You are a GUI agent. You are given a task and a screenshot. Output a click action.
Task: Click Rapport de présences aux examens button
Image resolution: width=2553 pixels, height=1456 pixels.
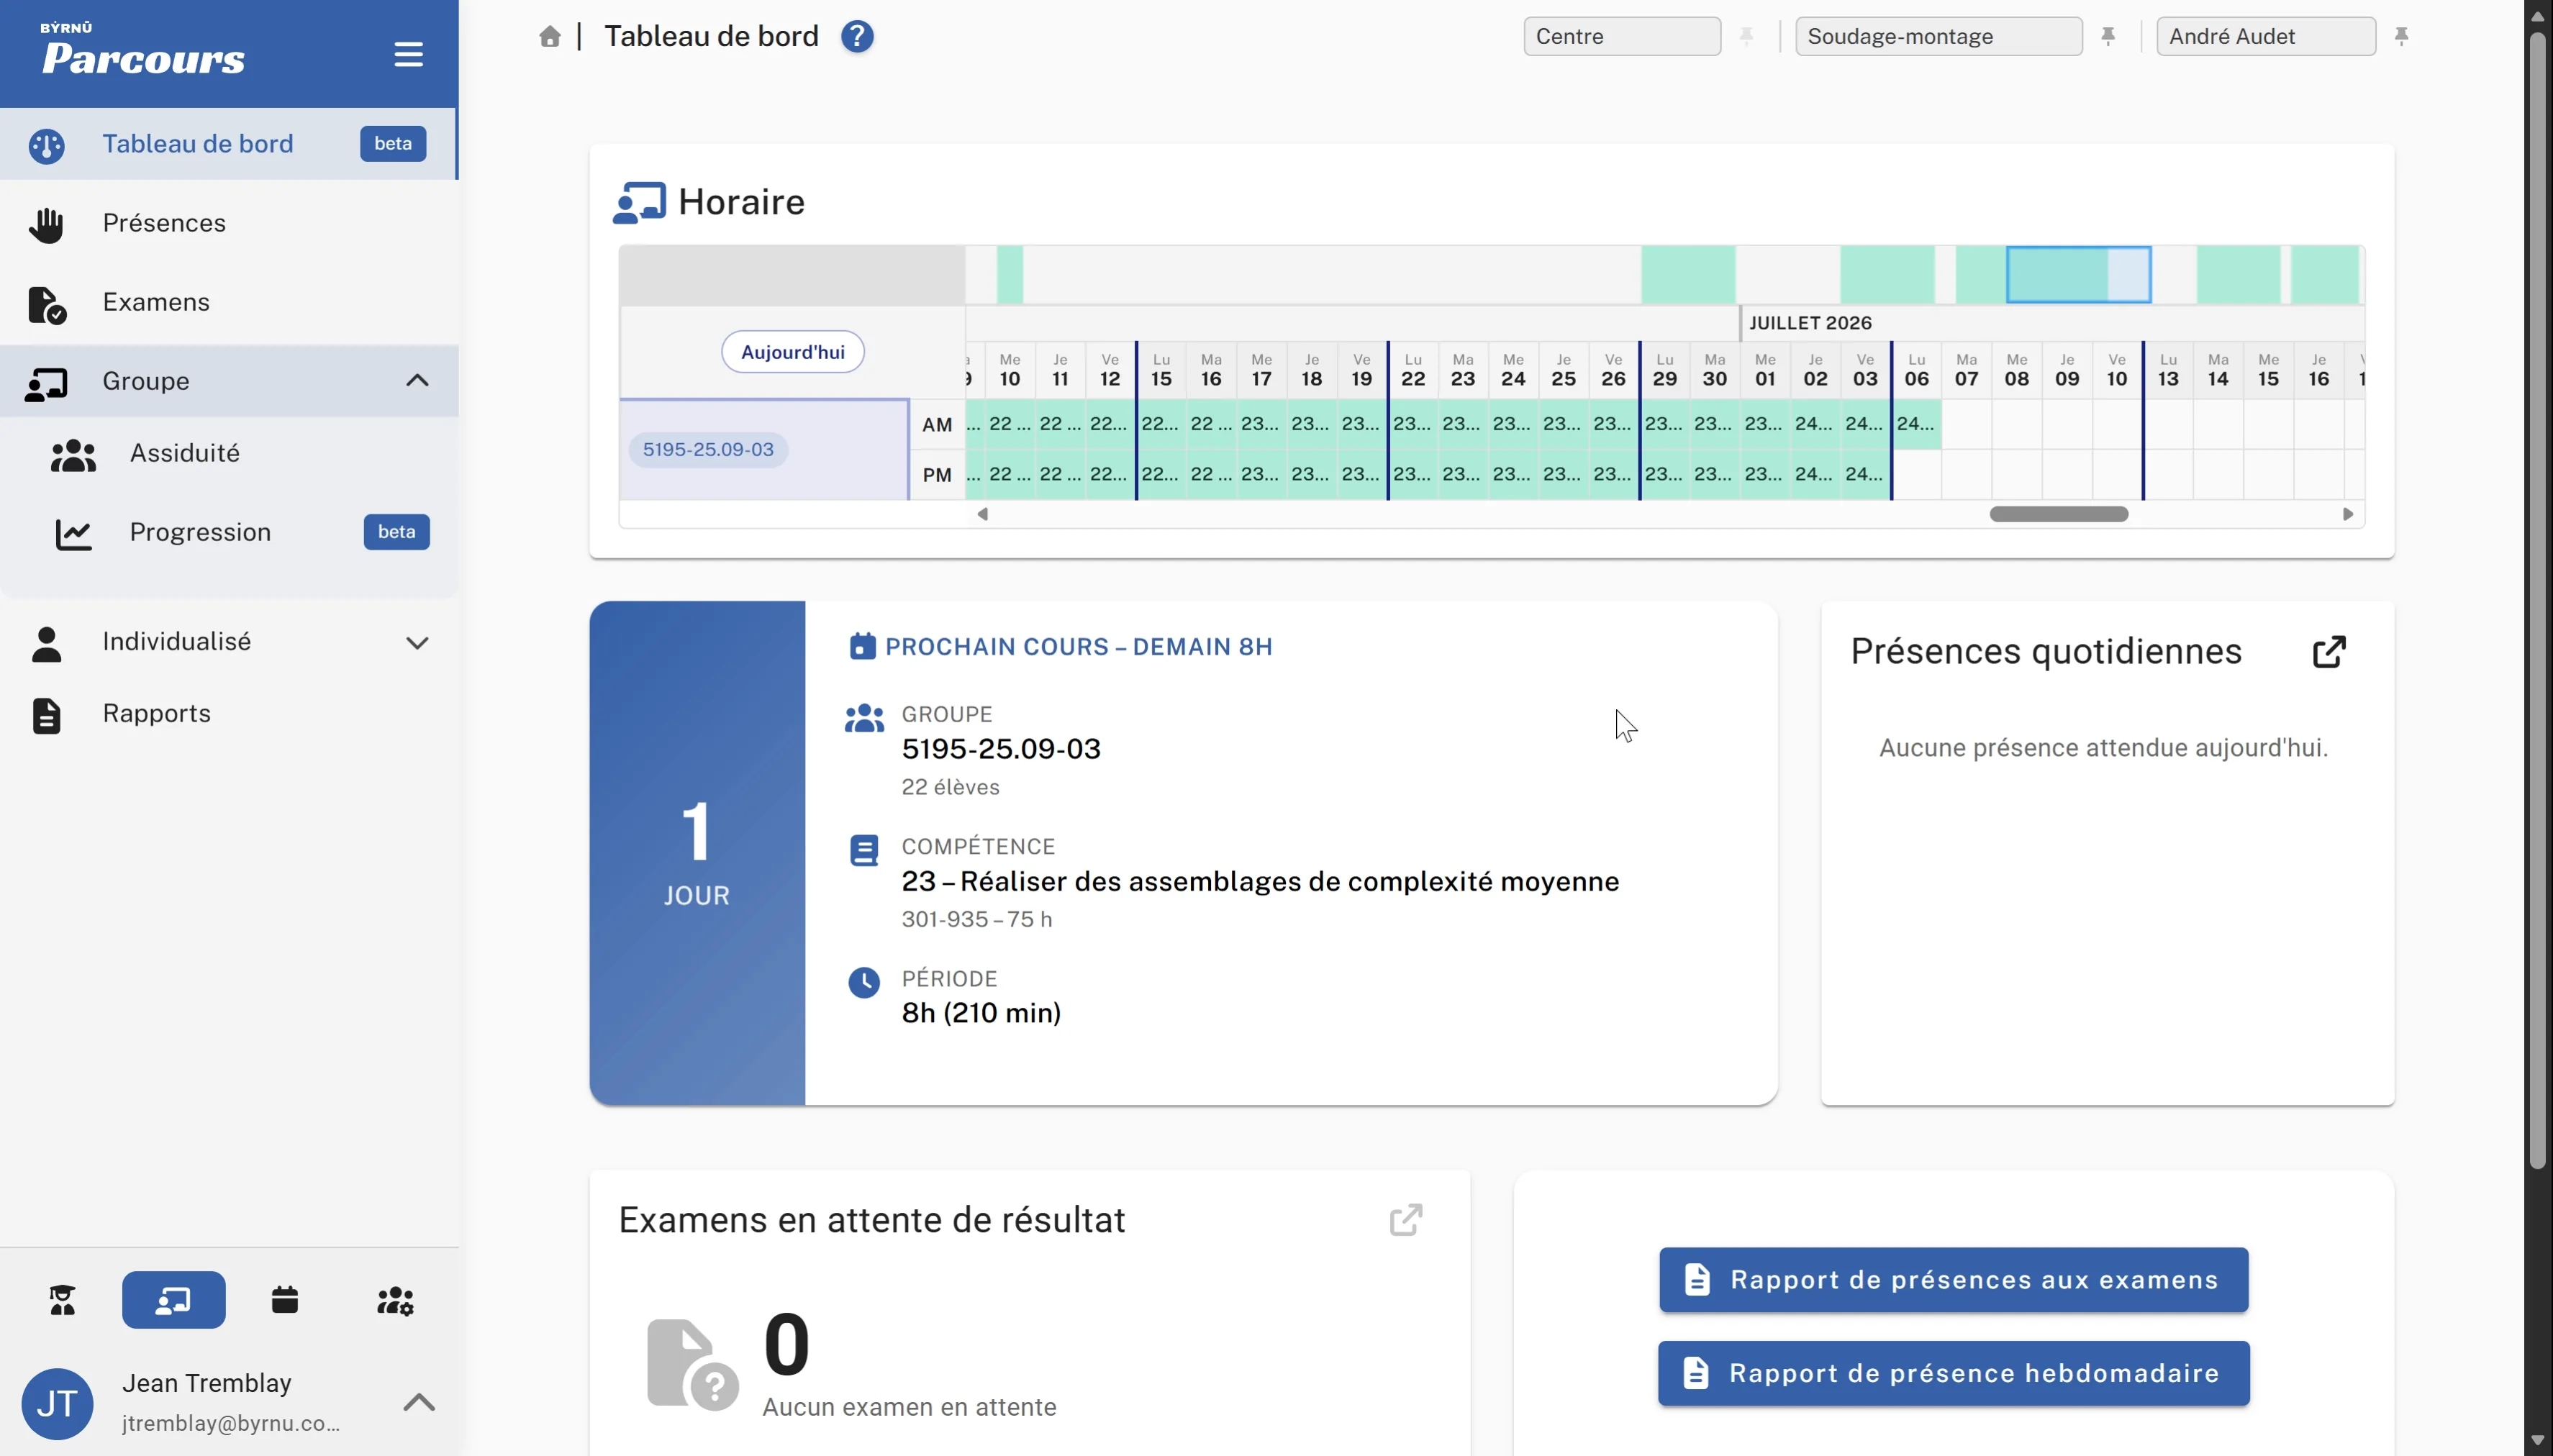pos(1954,1280)
